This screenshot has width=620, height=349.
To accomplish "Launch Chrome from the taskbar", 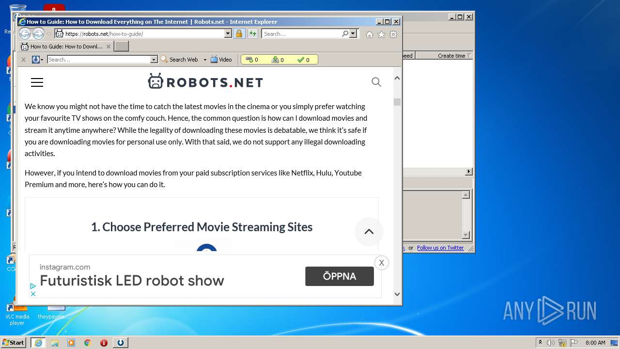I will [x=88, y=343].
